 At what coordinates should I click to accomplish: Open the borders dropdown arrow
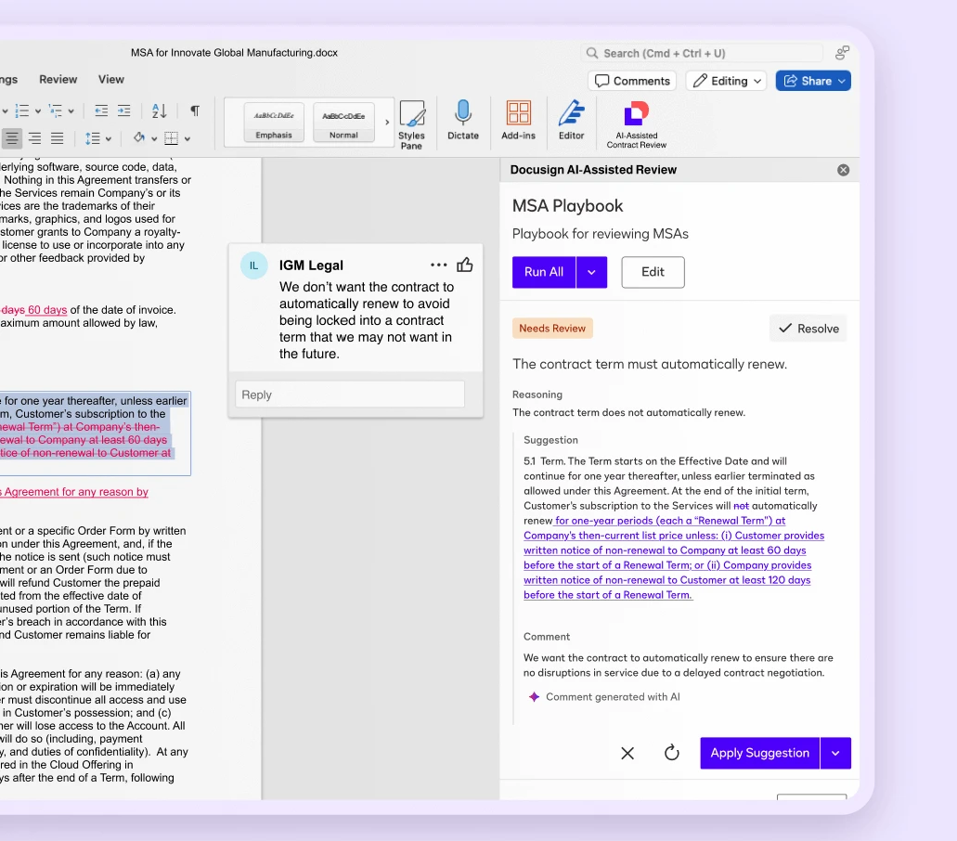click(x=188, y=139)
